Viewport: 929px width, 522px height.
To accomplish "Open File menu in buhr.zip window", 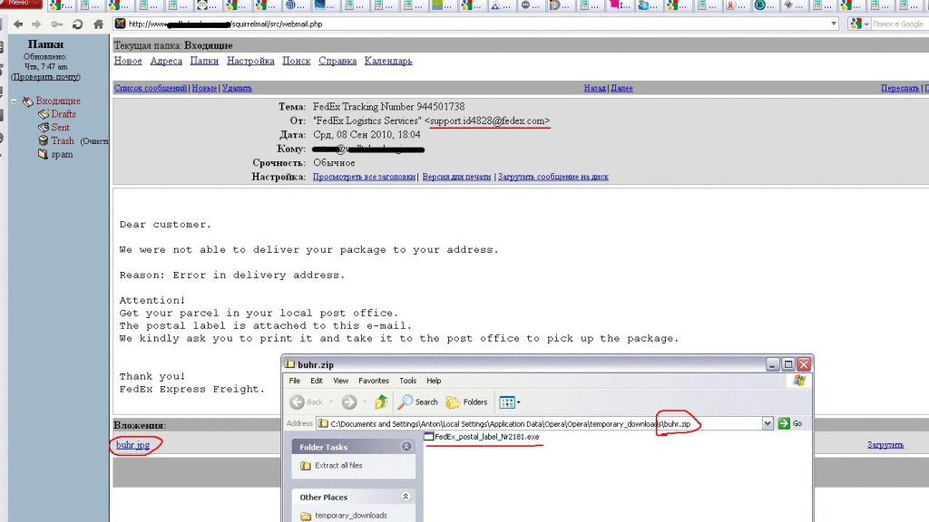I will pos(295,381).
